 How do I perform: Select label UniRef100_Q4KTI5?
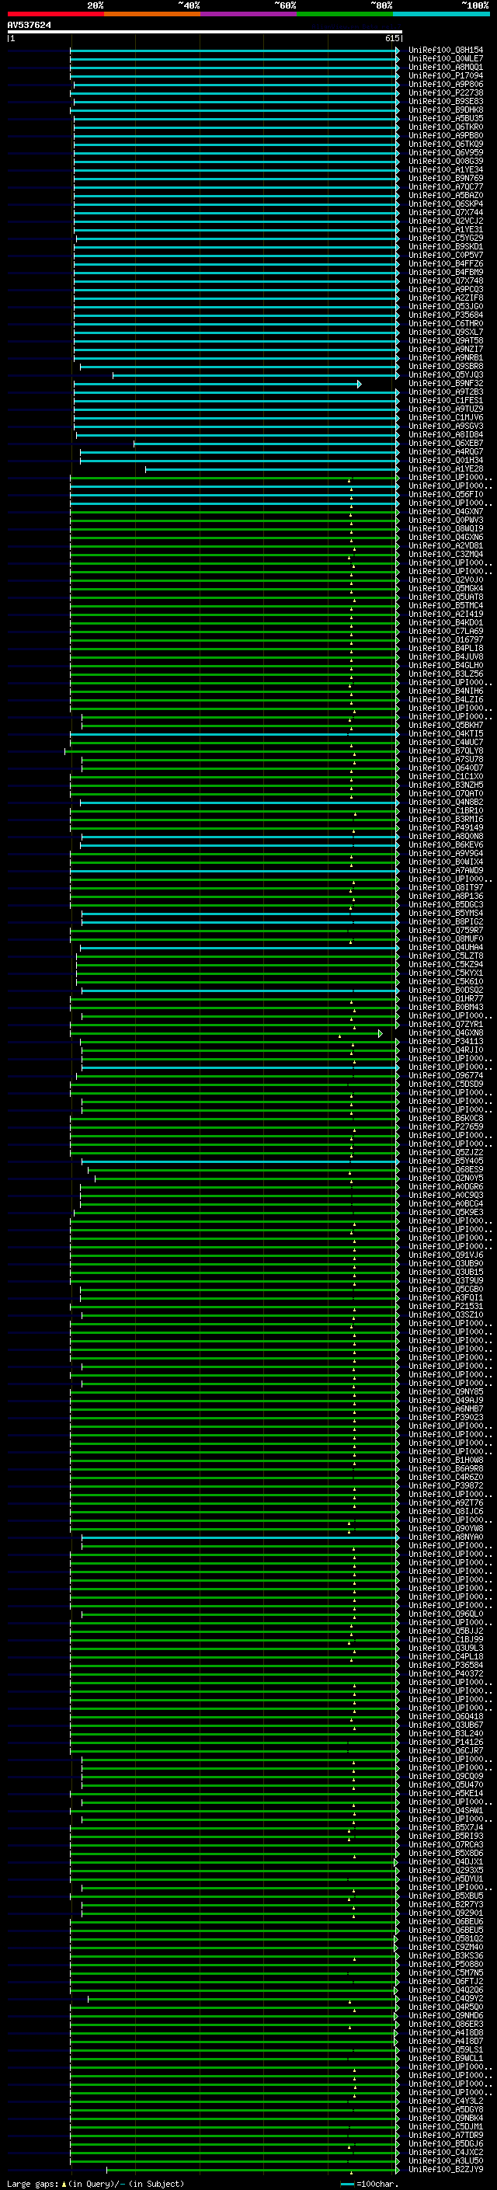pos(446,733)
